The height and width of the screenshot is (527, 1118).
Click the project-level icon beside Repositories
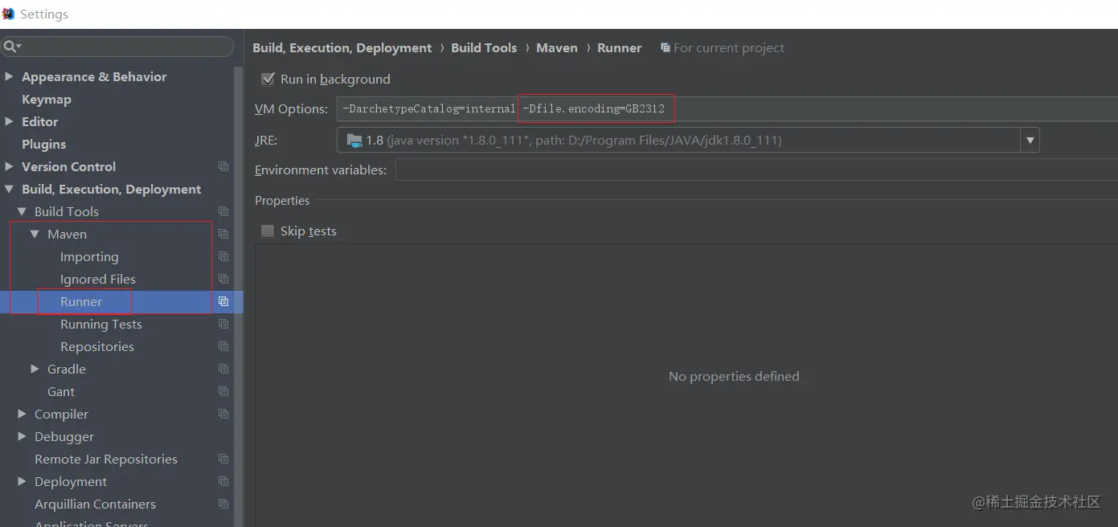[x=223, y=346]
